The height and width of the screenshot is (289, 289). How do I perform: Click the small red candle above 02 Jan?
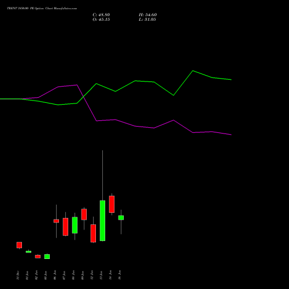point(38,257)
